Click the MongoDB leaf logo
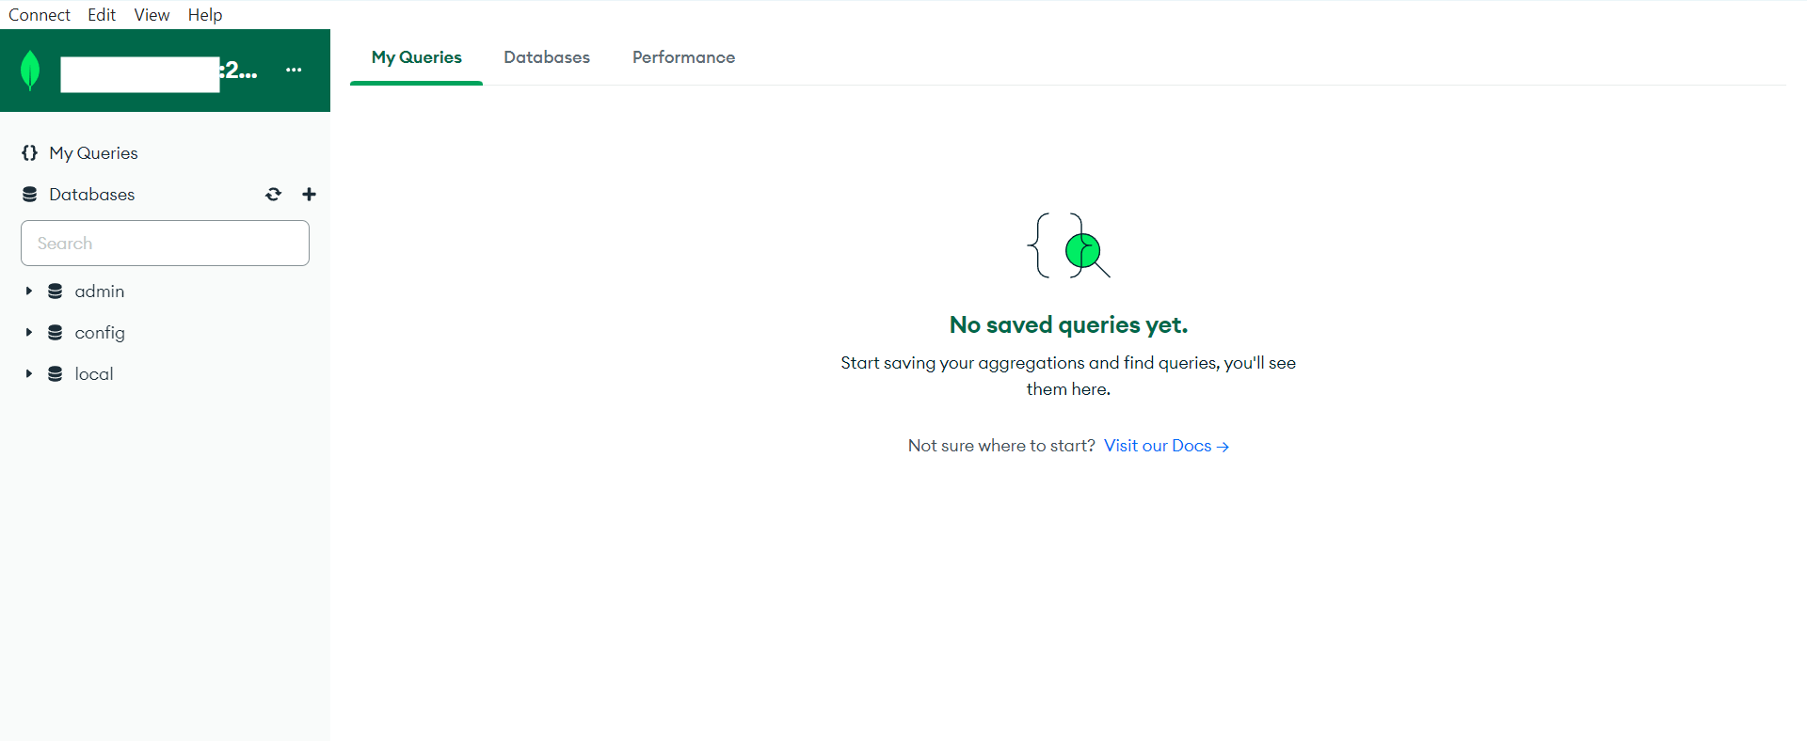Viewport: 1807px width, 741px height. point(30,71)
